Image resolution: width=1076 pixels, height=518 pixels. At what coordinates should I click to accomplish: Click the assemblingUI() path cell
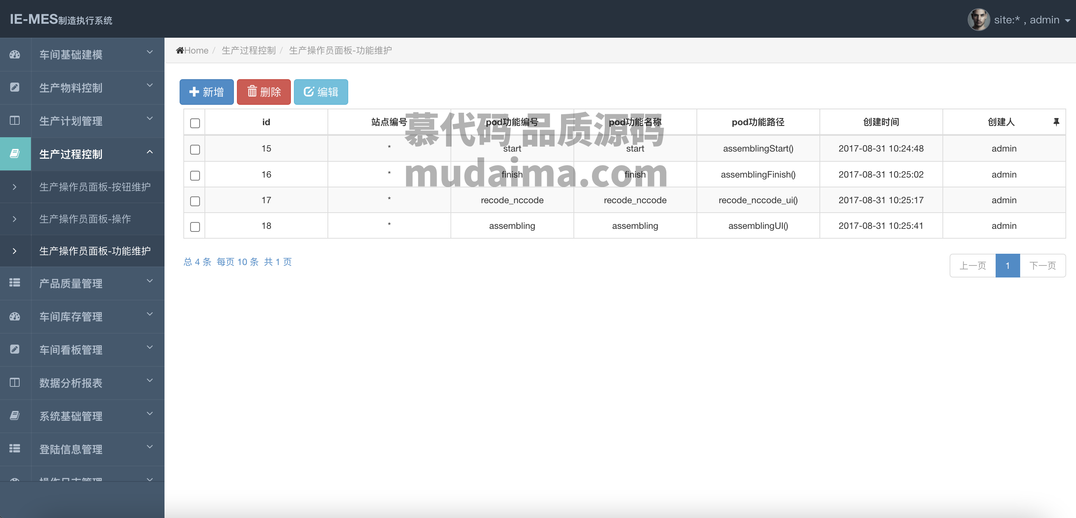point(758,226)
